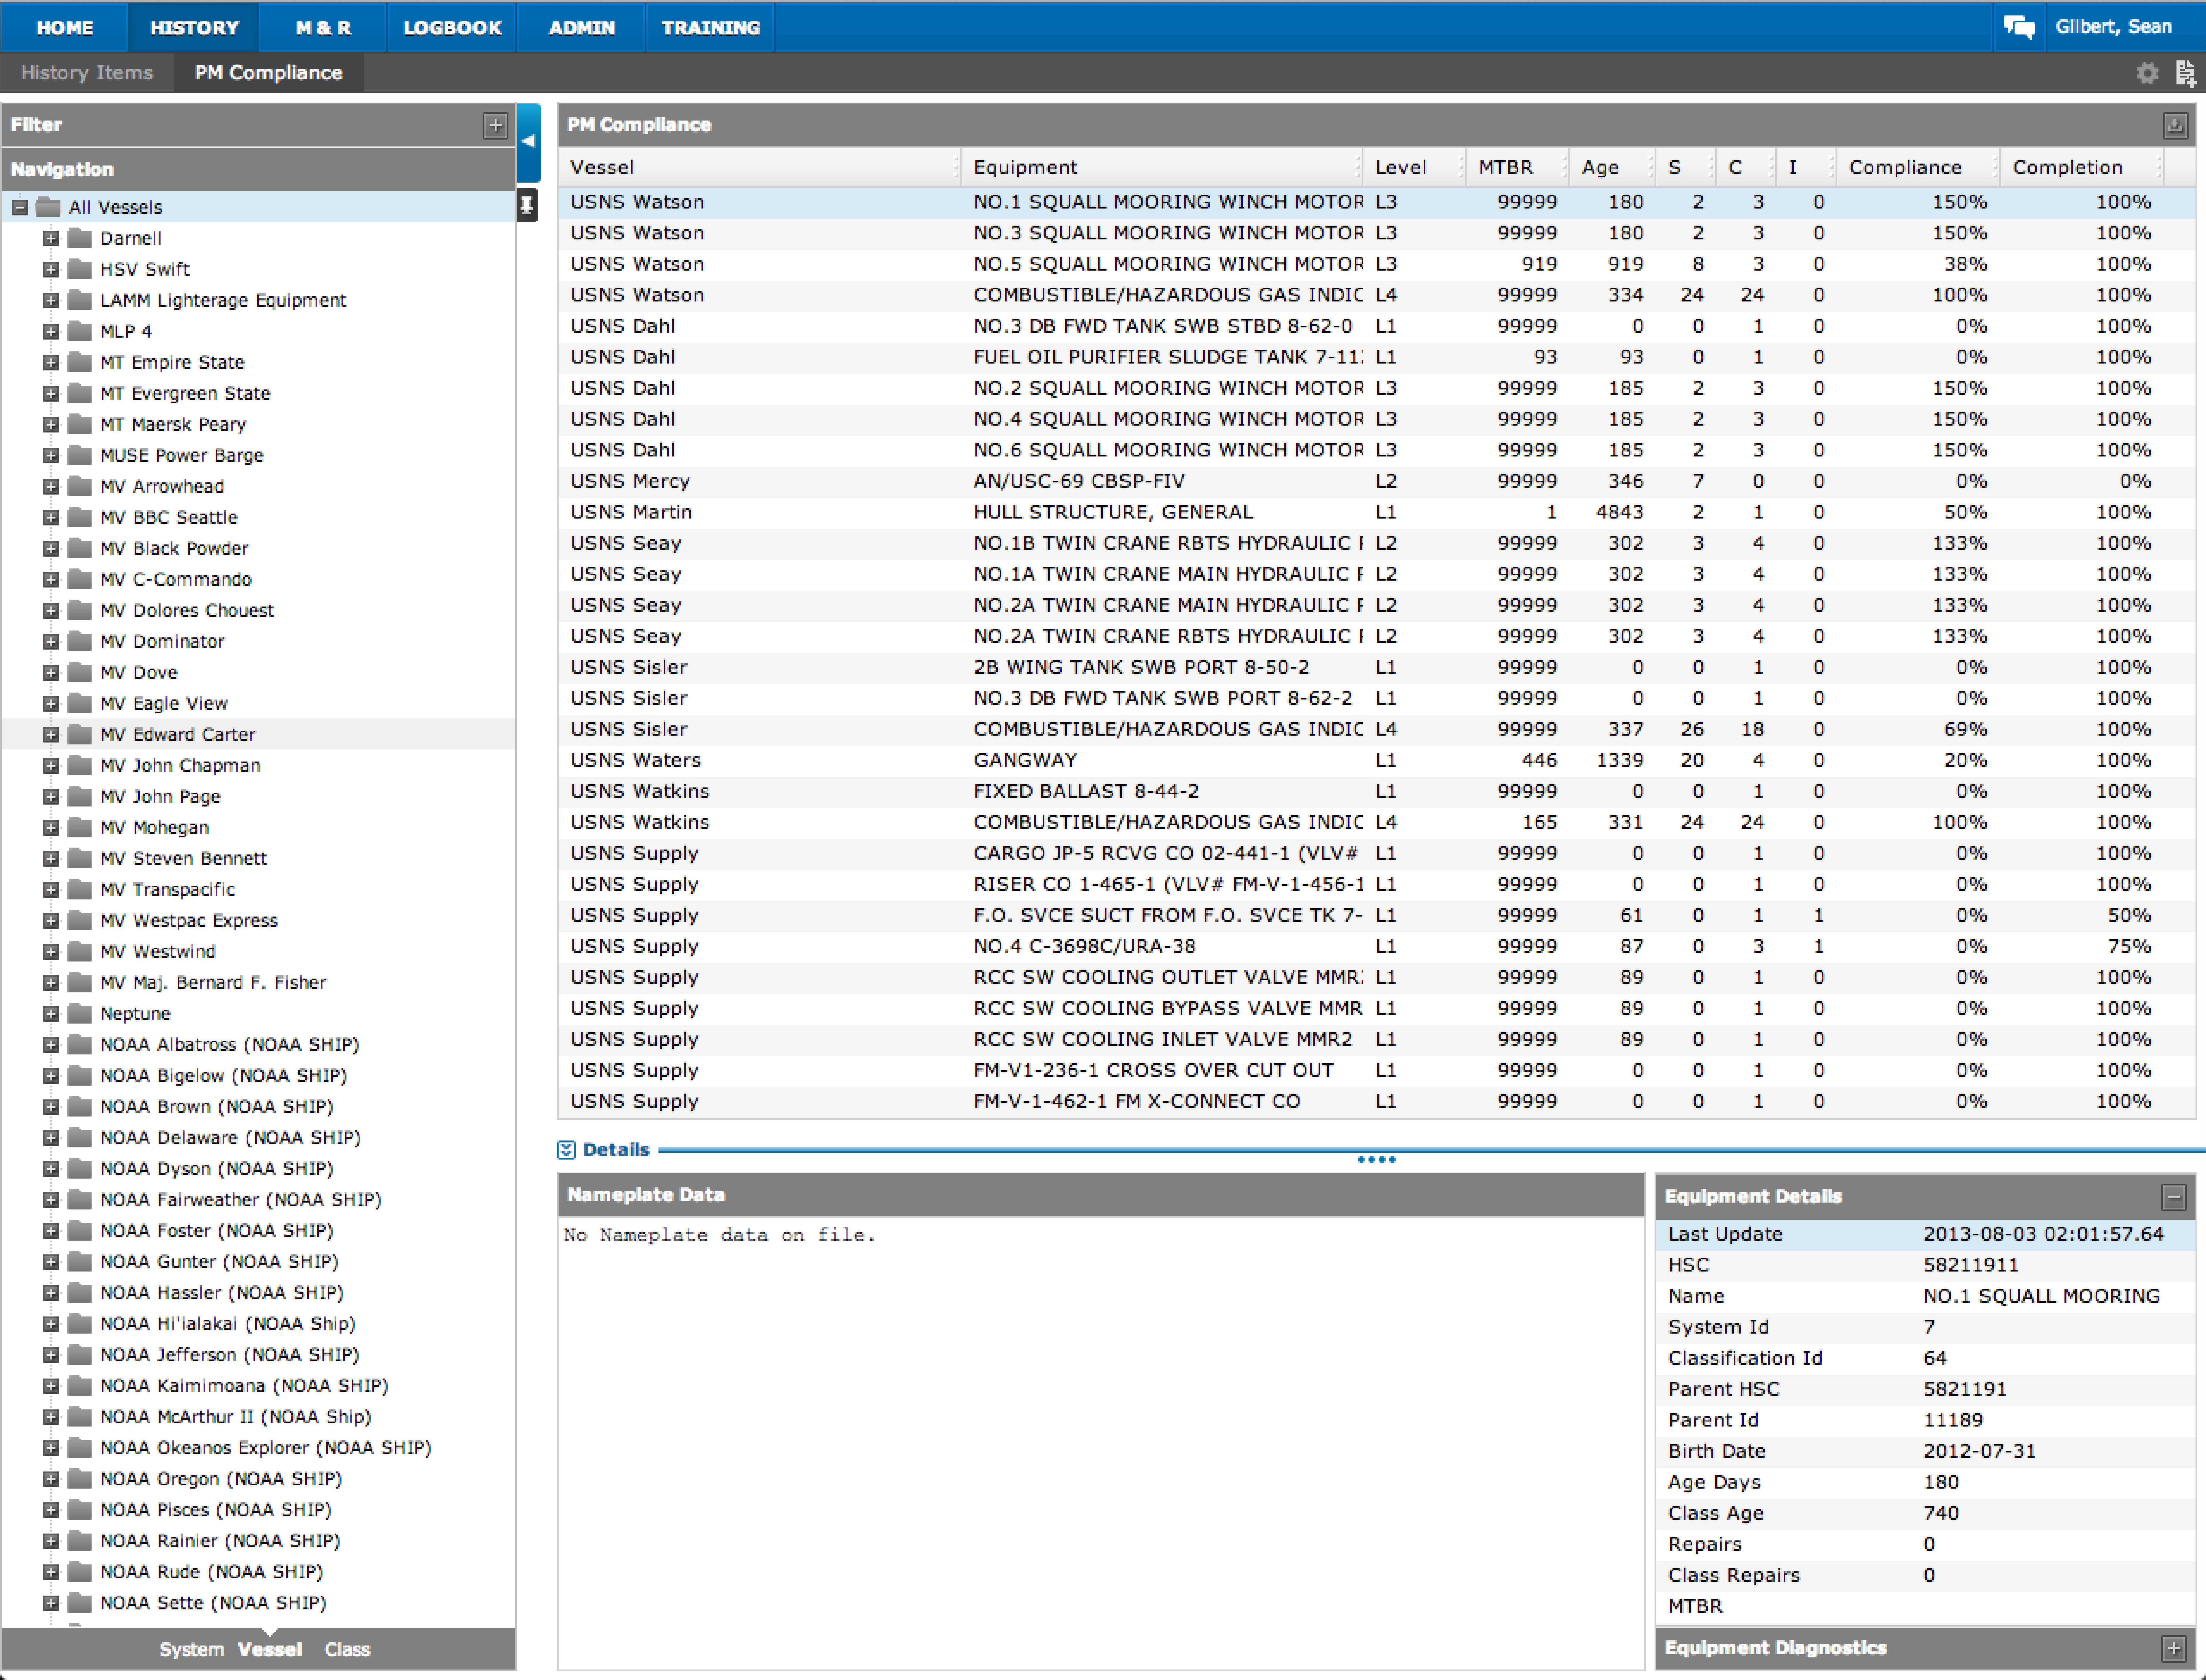Click the All Vessels folder icon

click(48, 207)
